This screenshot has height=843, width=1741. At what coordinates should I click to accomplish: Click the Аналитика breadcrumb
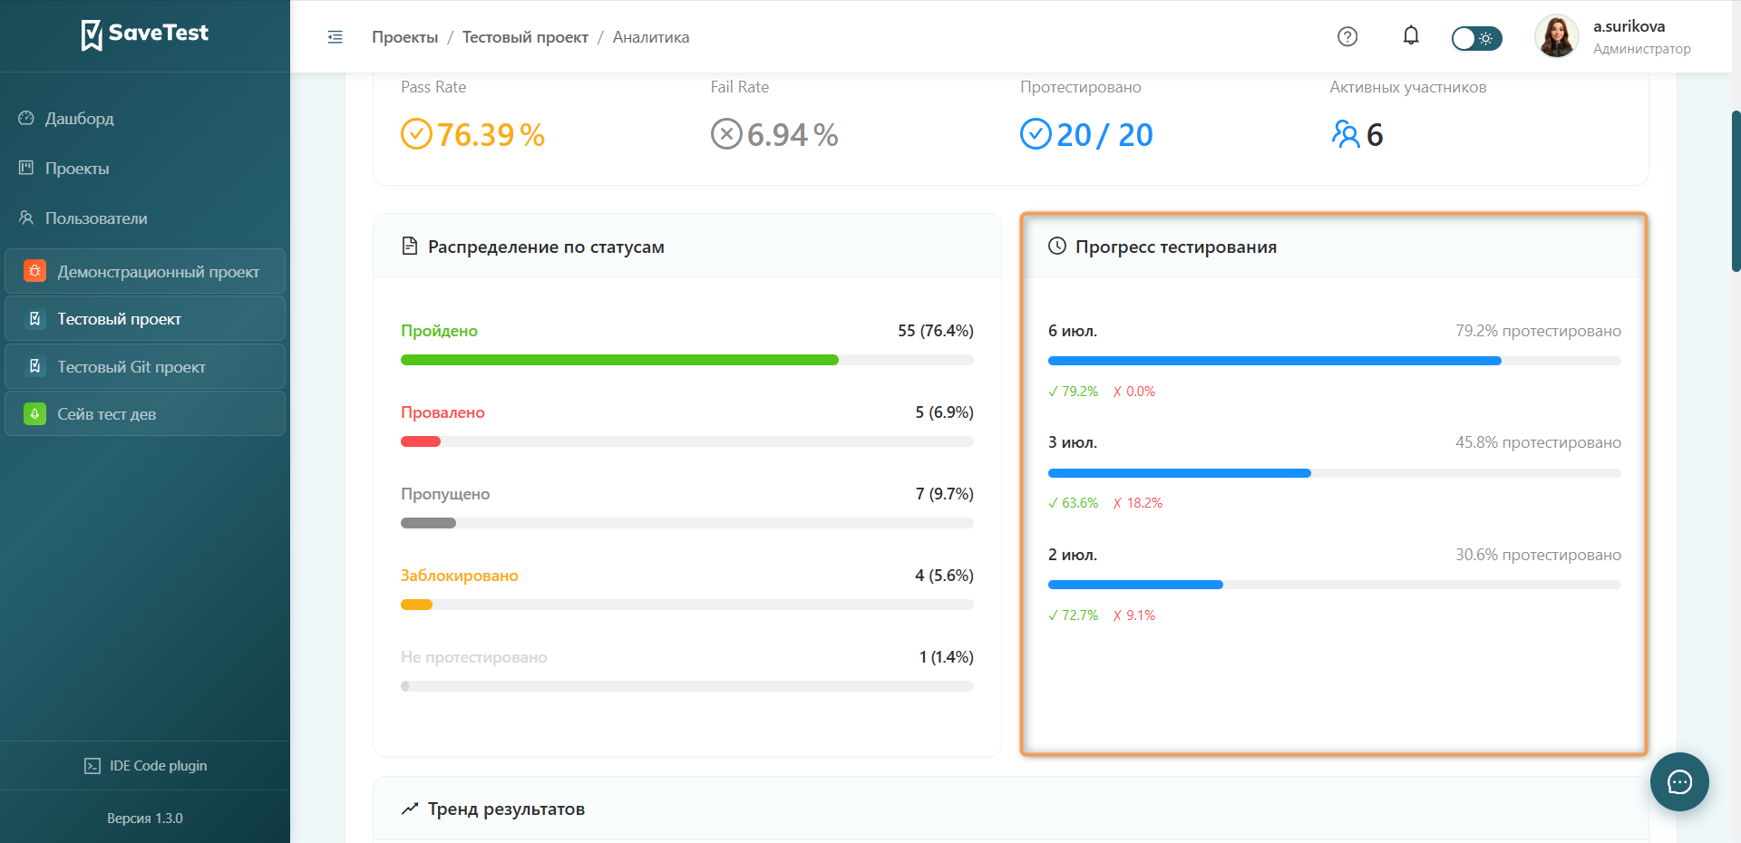click(x=651, y=37)
